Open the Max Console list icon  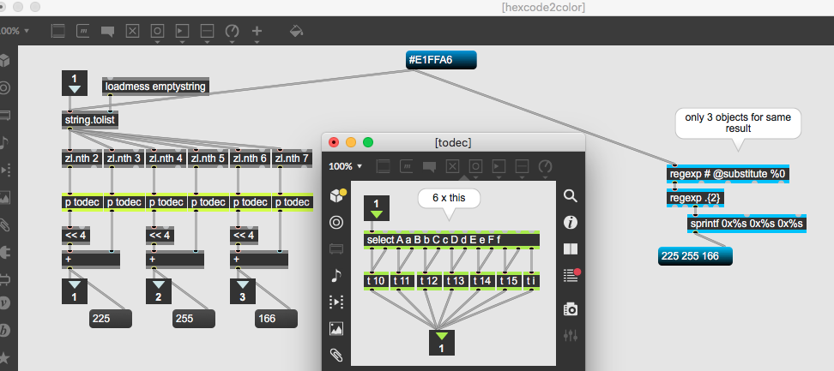pyautogui.click(x=571, y=275)
